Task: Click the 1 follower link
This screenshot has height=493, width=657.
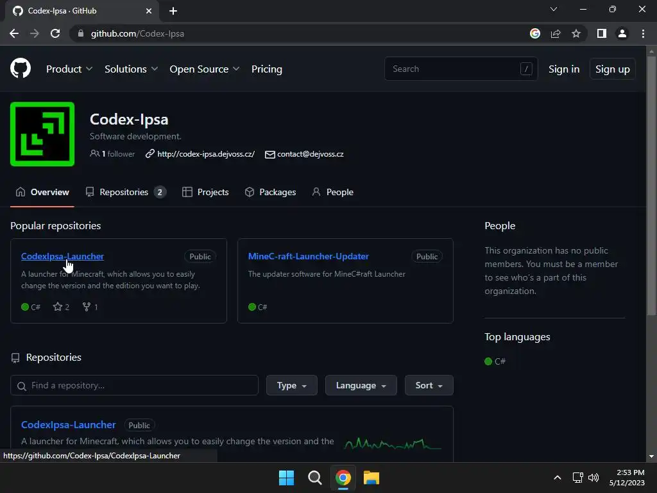Action: (112, 154)
